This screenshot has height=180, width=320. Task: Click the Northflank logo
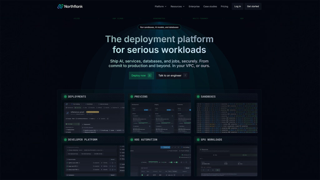point(70,6)
